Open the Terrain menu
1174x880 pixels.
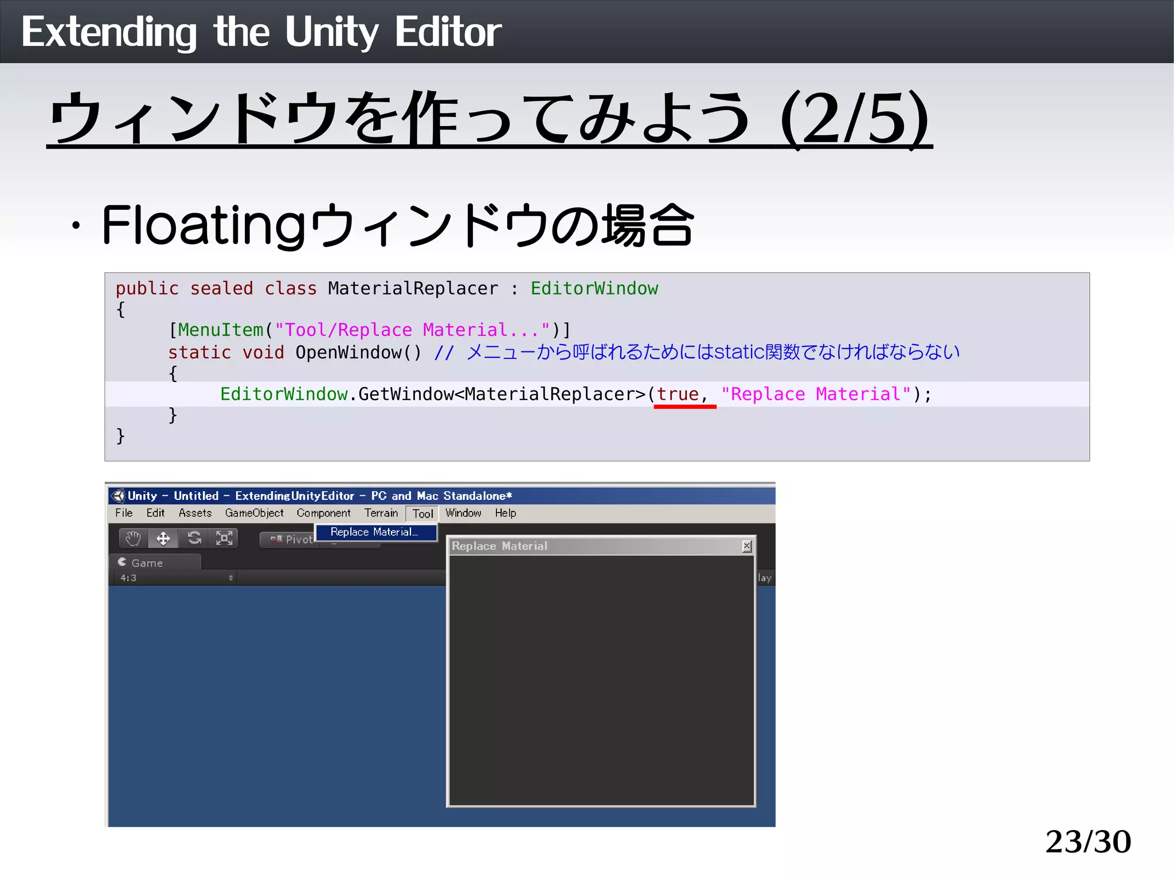[381, 513]
